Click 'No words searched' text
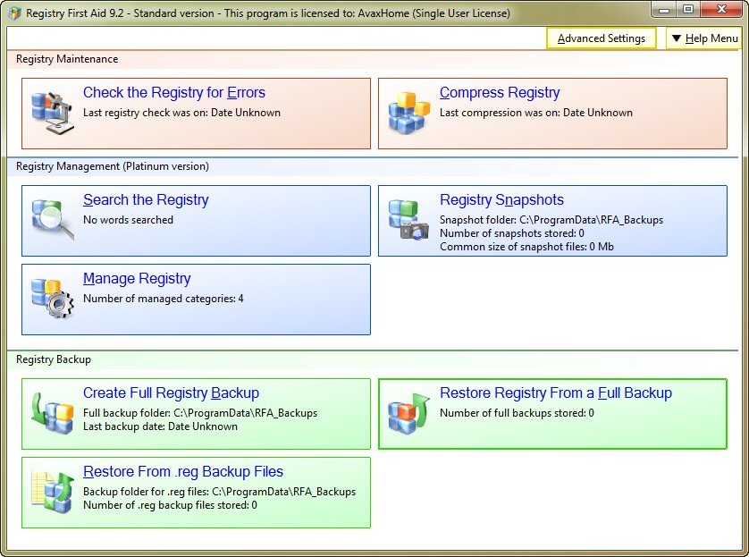Viewport: 749px width, 557px height. click(x=128, y=220)
